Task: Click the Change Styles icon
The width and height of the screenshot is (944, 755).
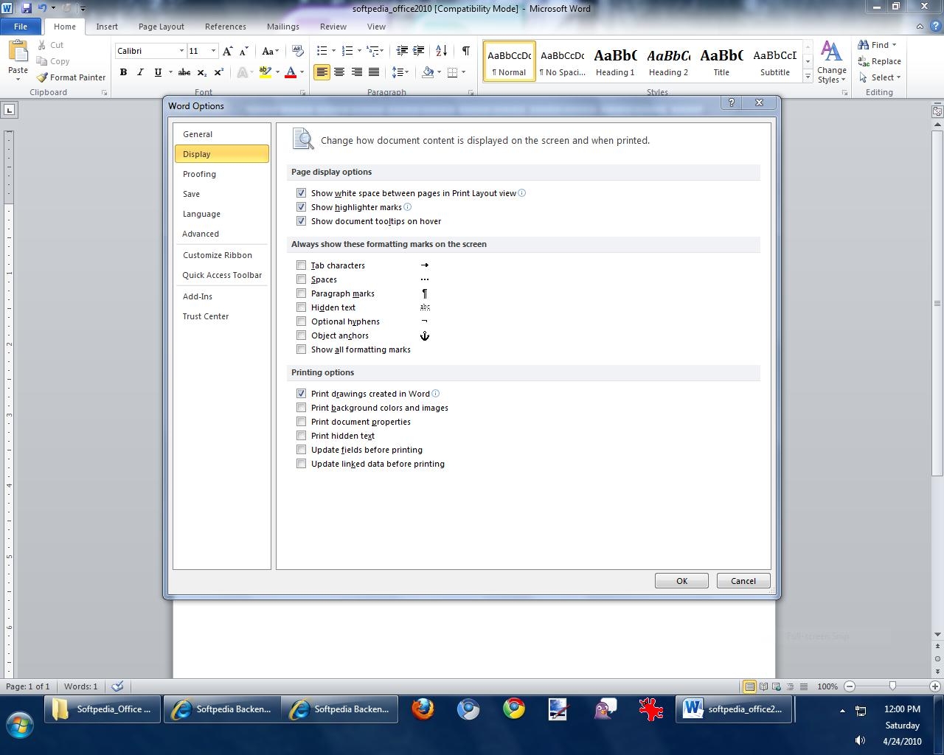Action: pos(831,63)
